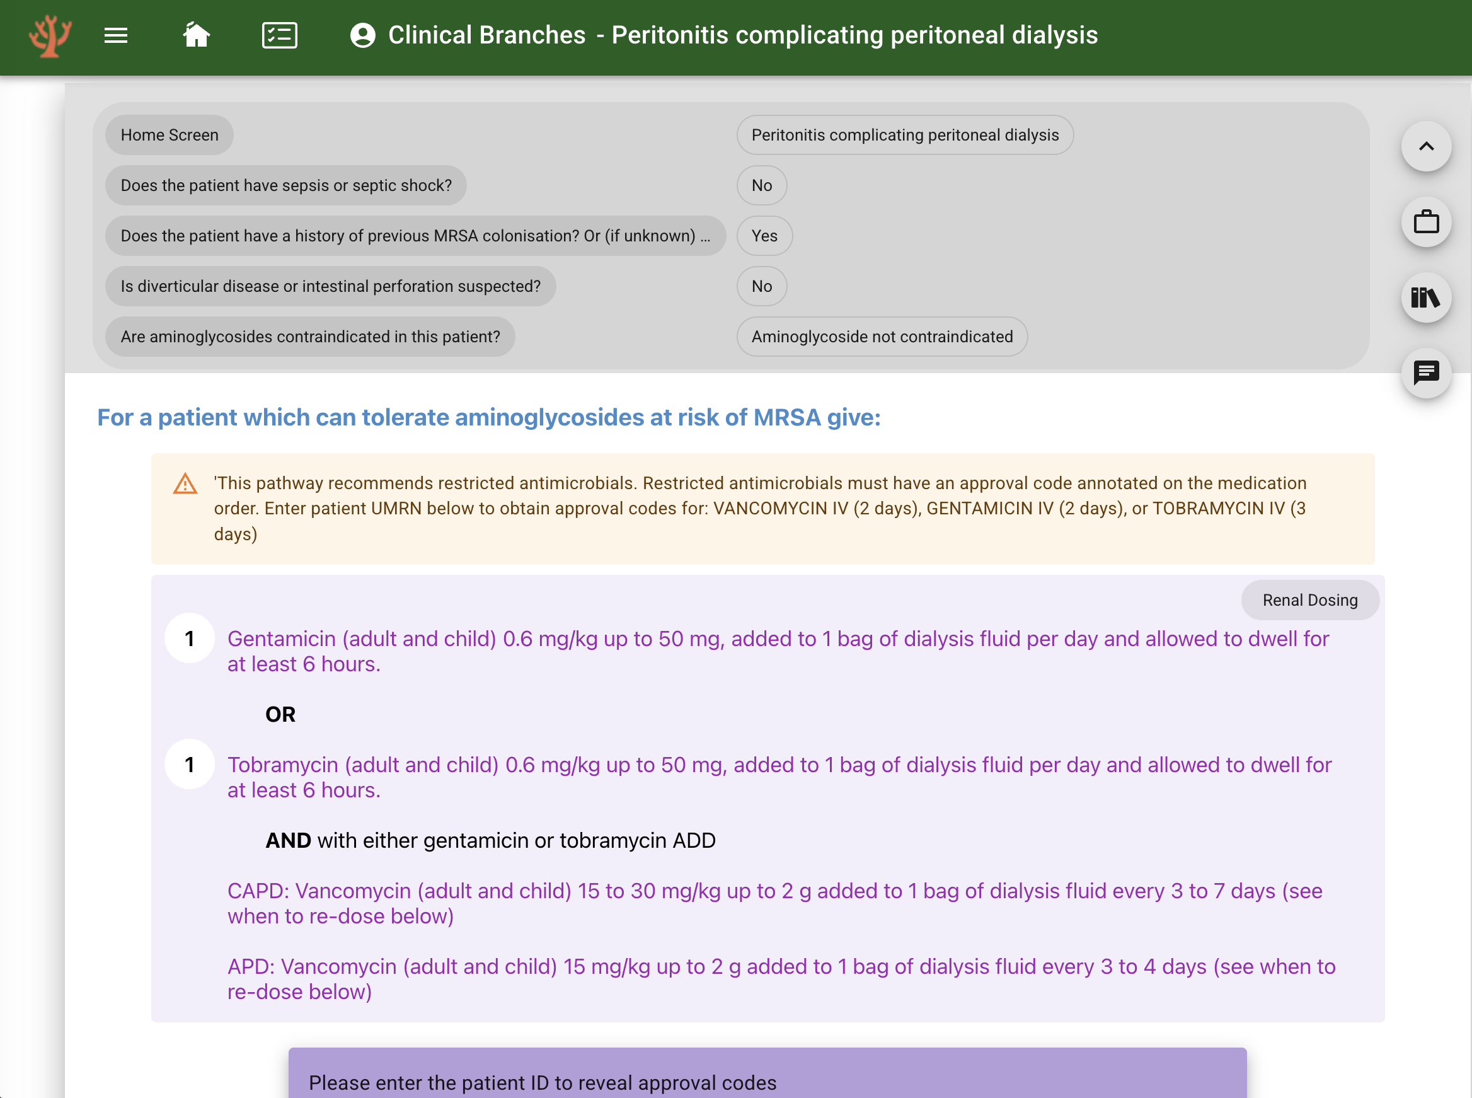Expand the Home Screen breadcrumb chip
The height and width of the screenshot is (1098, 1472).
pyautogui.click(x=169, y=135)
